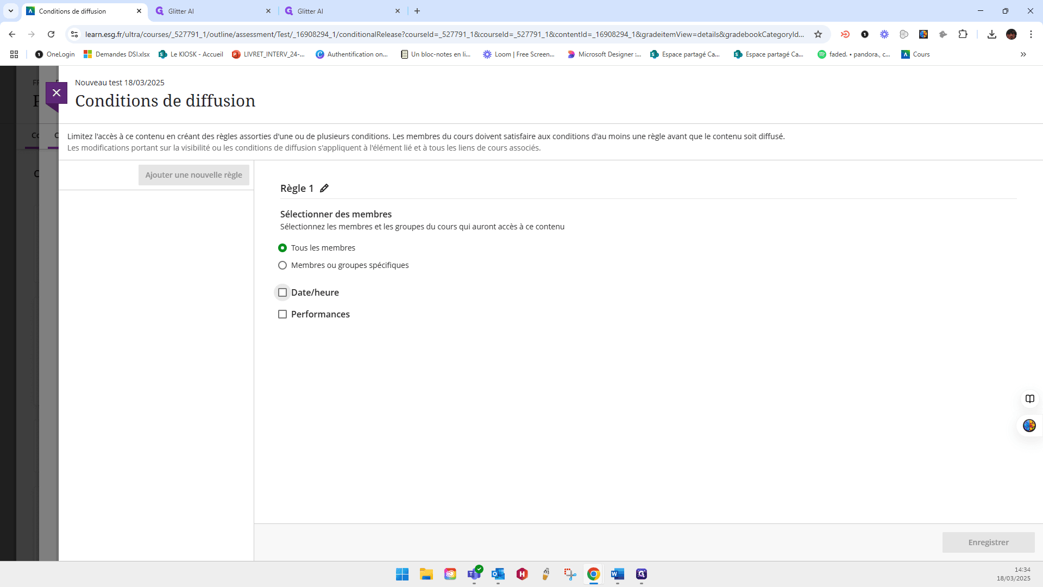Bookmark this page with star icon

coord(818,34)
